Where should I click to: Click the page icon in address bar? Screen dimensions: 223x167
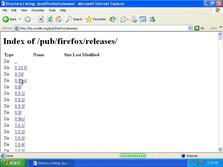(17, 28)
